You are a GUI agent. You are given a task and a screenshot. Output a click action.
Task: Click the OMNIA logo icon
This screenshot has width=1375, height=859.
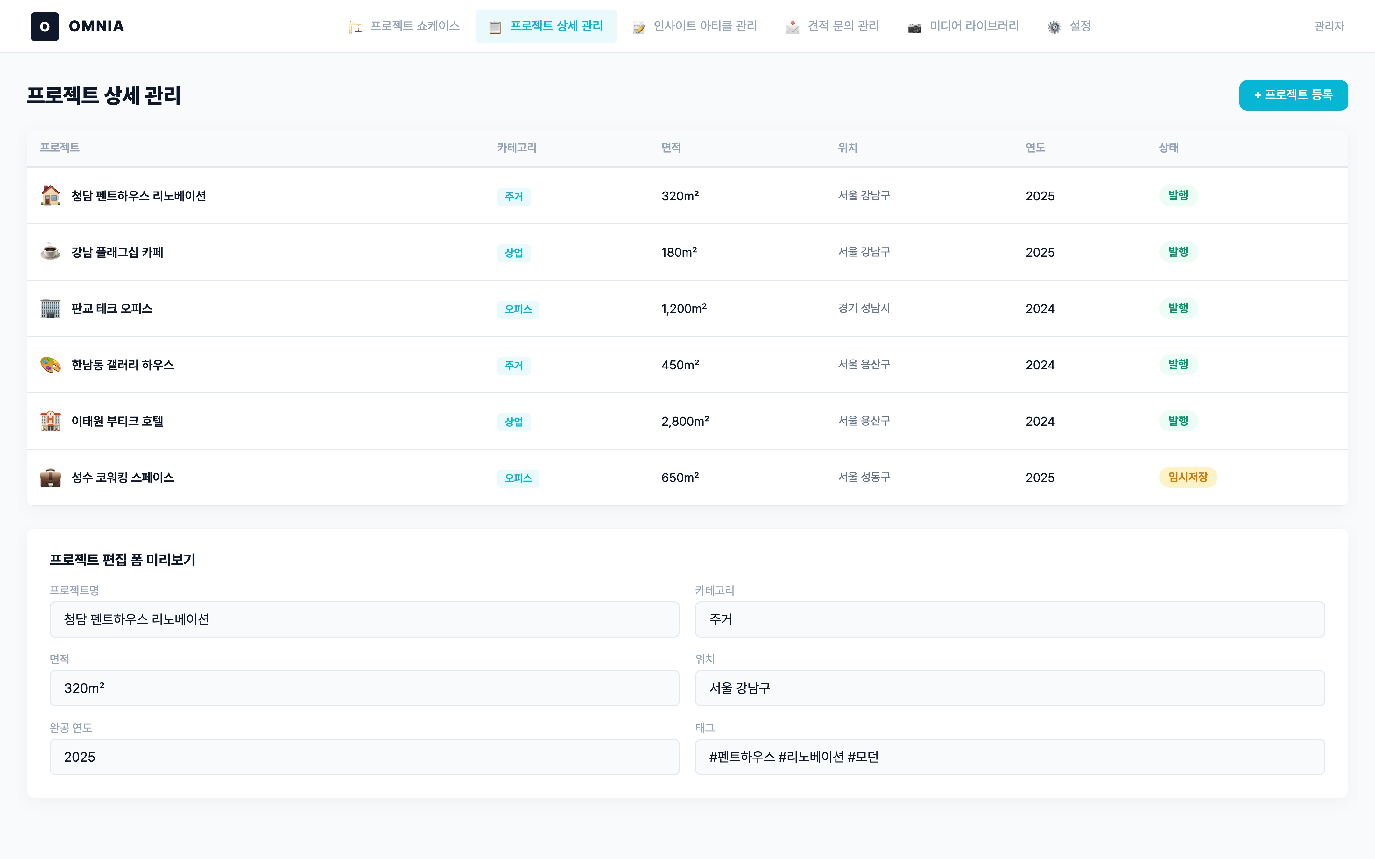coord(45,27)
